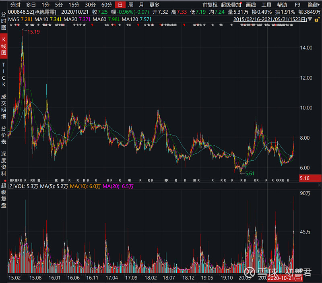
Task: Open 超级叠加 overlay feature
Action: [231, 5]
